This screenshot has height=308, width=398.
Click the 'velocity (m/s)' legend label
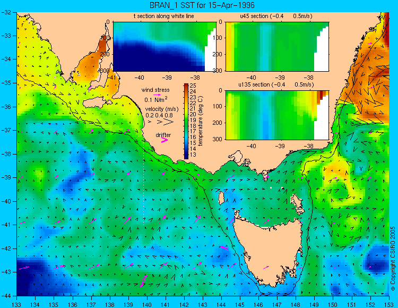point(162,109)
